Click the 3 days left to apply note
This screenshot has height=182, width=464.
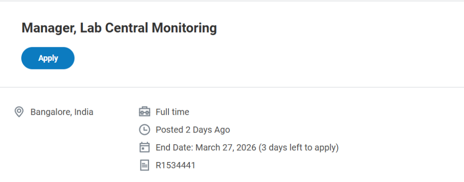point(299,148)
